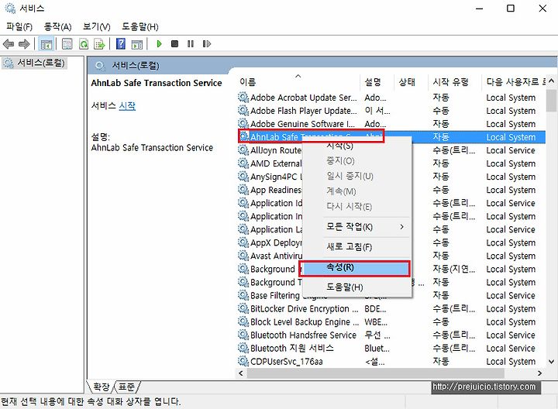The width and height of the screenshot is (558, 409).
Task: Expand 모든 작업(K) submenu arrow
Action: coord(401,226)
